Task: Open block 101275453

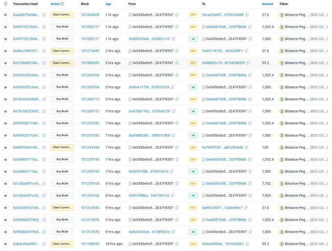Action: tap(90, 51)
